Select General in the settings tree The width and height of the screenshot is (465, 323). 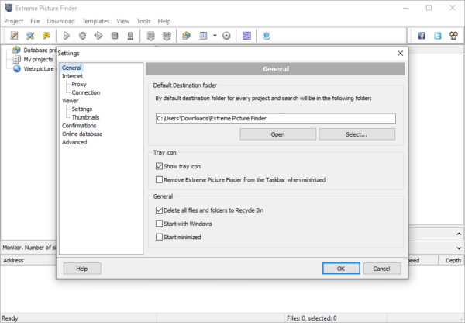(72, 68)
